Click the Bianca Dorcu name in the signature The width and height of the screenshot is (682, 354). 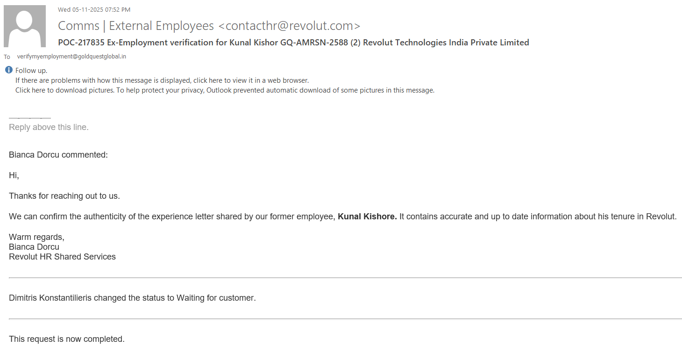[x=34, y=247]
